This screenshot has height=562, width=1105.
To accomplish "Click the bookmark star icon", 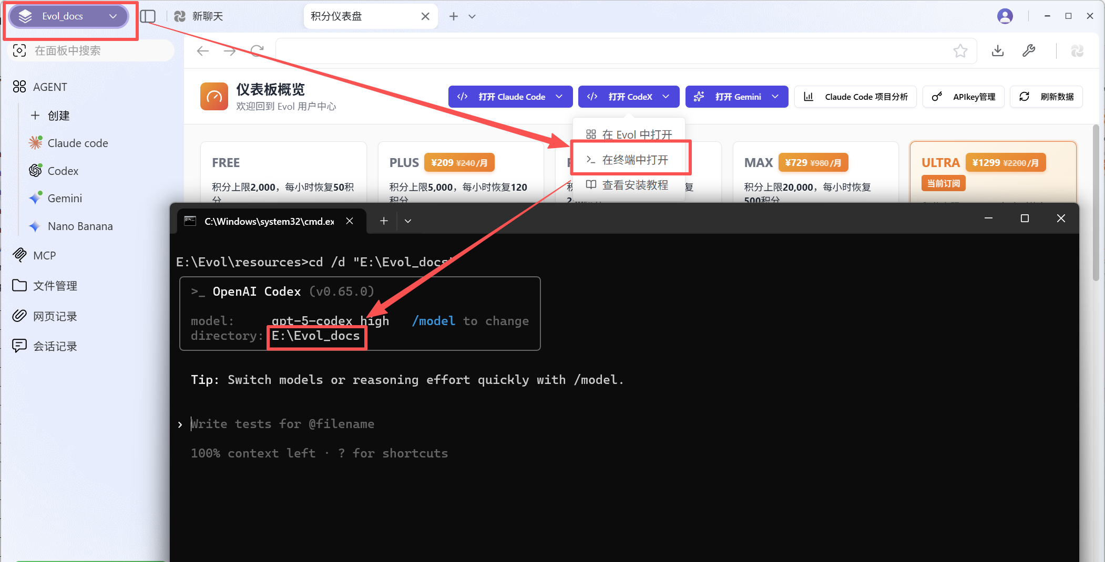I will [x=960, y=51].
